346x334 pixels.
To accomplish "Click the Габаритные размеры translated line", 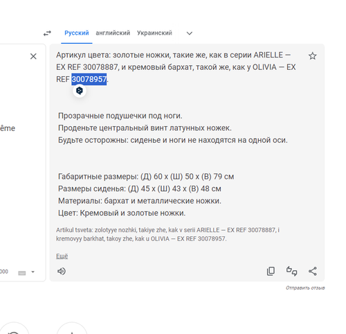I will 146,177.
